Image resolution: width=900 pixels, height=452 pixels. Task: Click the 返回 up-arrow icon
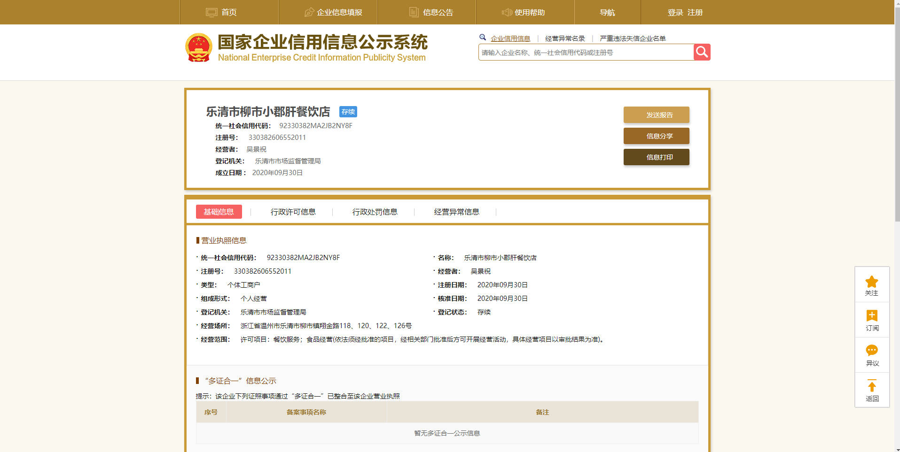(x=872, y=385)
